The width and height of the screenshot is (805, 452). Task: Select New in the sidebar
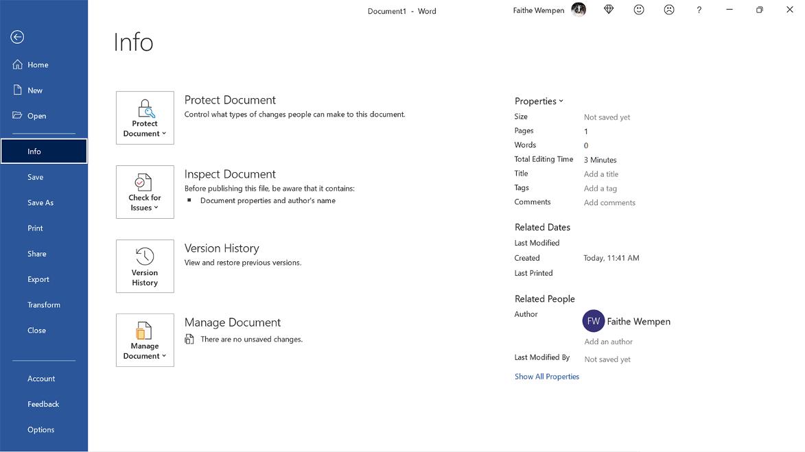[x=44, y=91]
